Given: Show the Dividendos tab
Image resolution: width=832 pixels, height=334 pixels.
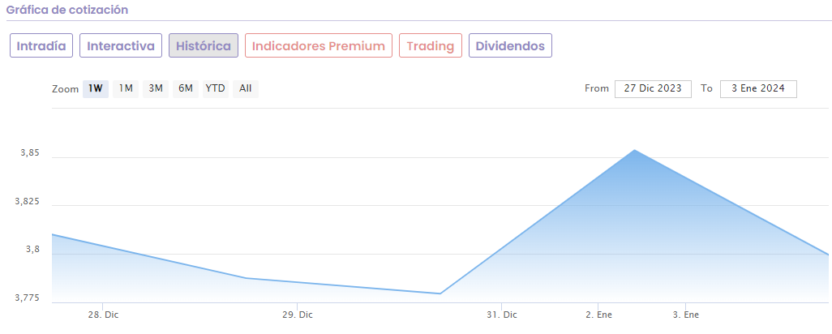Looking at the screenshot, I should 510,46.
